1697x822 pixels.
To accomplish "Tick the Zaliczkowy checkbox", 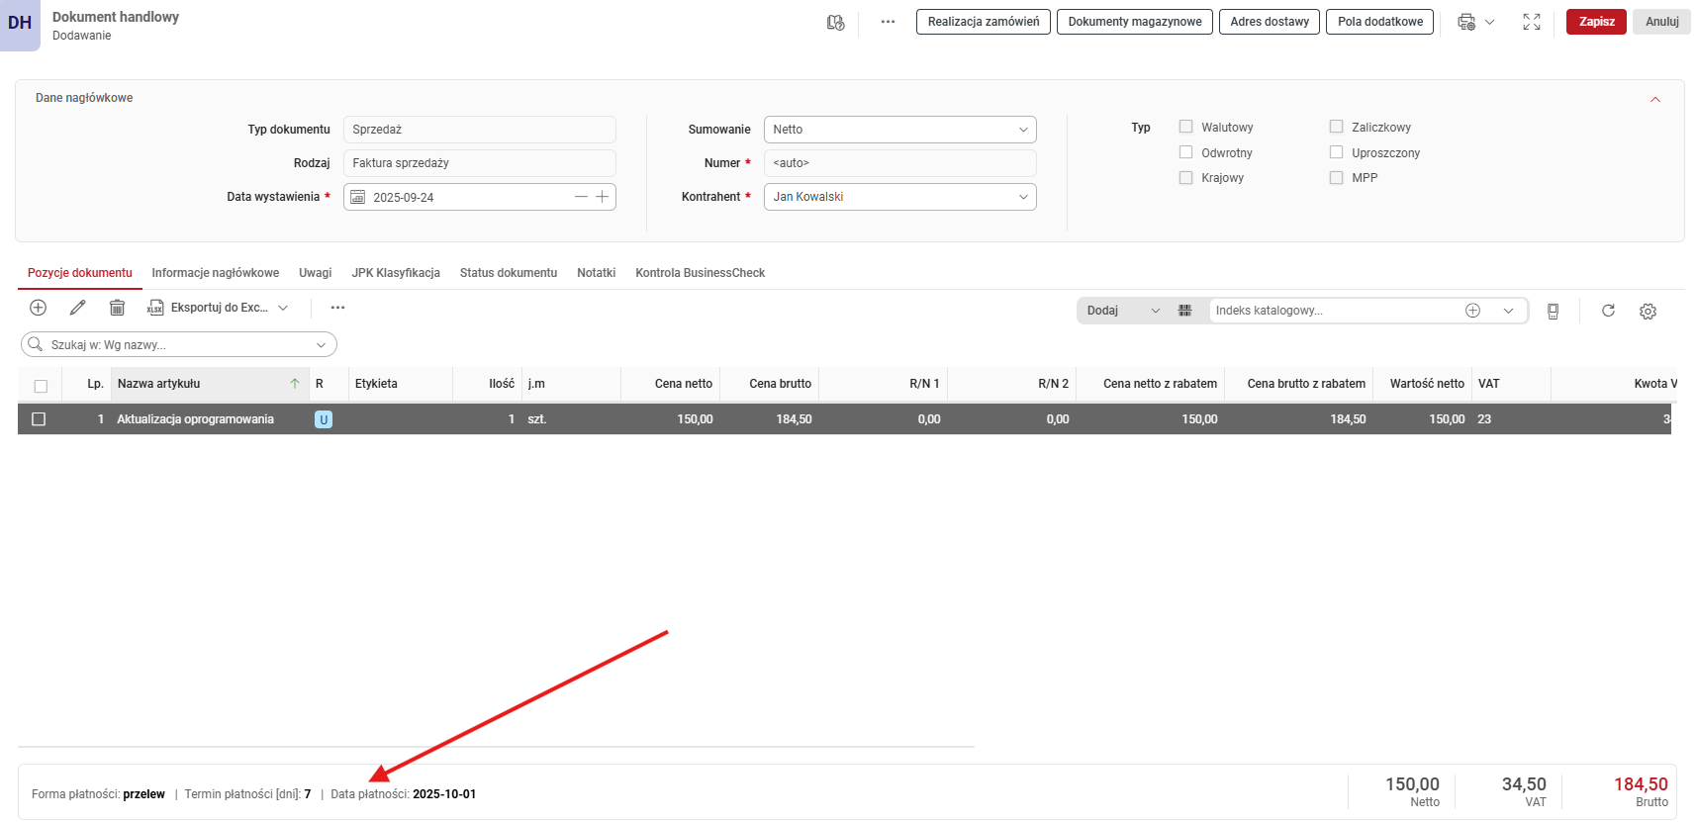I will (x=1336, y=127).
